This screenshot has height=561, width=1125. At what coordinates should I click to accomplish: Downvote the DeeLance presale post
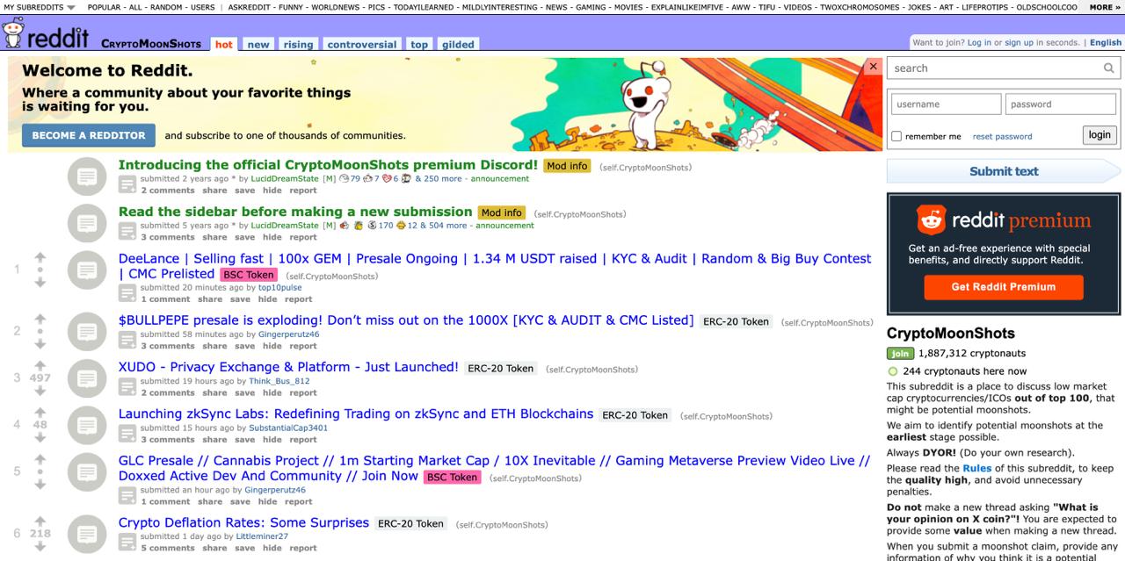click(40, 282)
